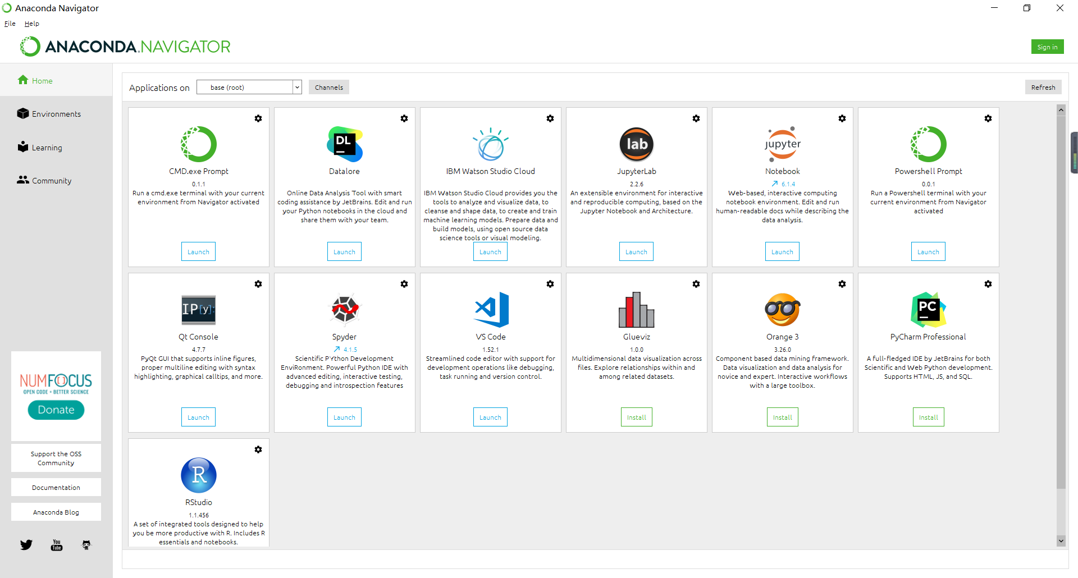Open settings gear on Powershell Prompt card
Screen dimensions: 1078x578
coord(988,118)
